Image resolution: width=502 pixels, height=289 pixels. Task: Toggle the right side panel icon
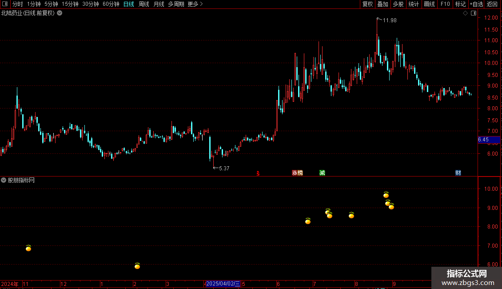pos(474,13)
